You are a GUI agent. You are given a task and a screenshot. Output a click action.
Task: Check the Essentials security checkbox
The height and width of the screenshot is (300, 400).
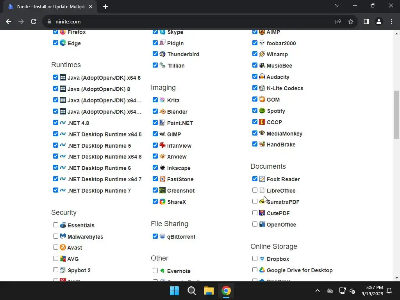55,225
